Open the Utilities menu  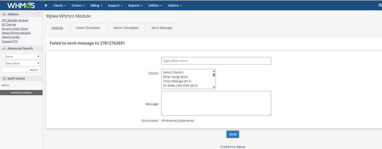tap(155, 5)
